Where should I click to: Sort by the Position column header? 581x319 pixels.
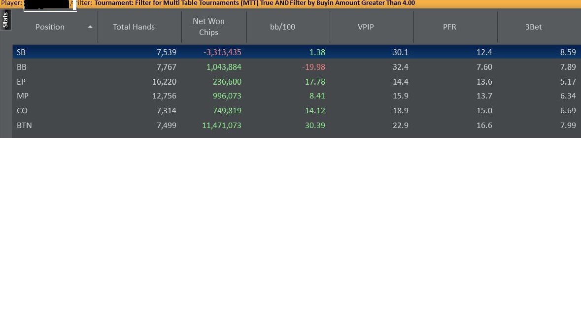pyautogui.click(x=50, y=27)
